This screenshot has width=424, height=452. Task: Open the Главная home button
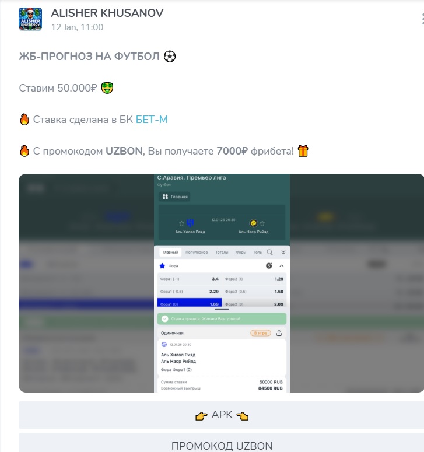174,197
